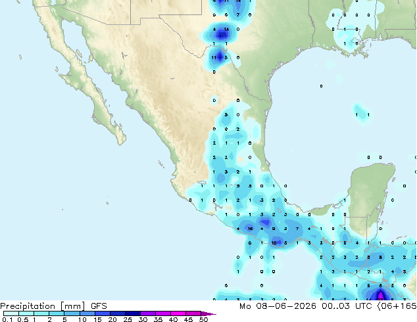Click the above-50 arrow tip of the legend

coord(208,313)
